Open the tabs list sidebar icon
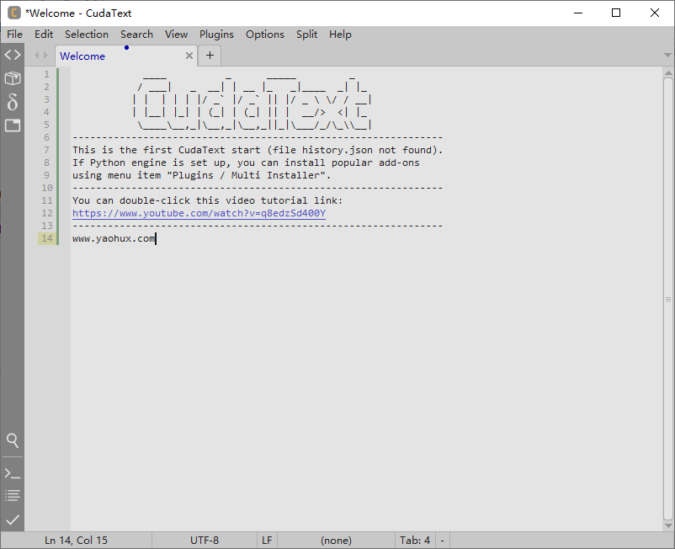The image size is (675, 549). 12,125
